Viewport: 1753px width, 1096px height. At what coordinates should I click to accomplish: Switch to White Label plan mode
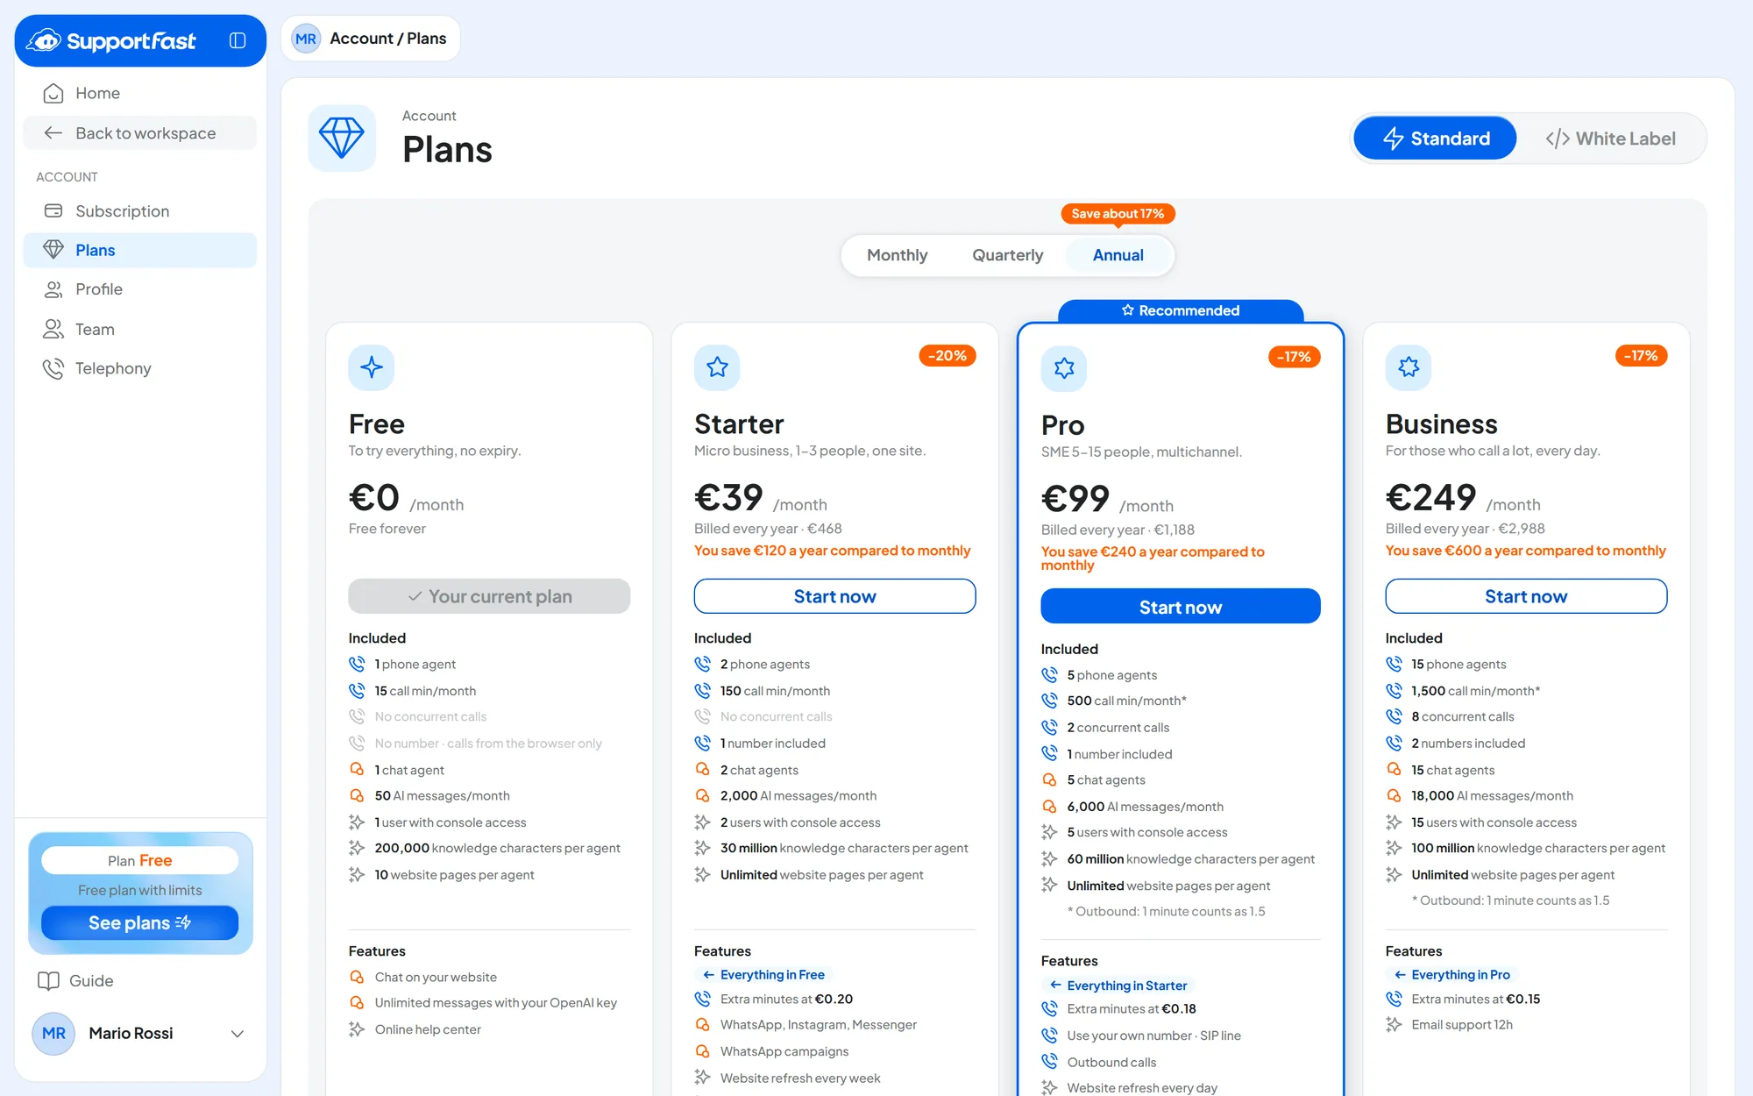coord(1611,139)
